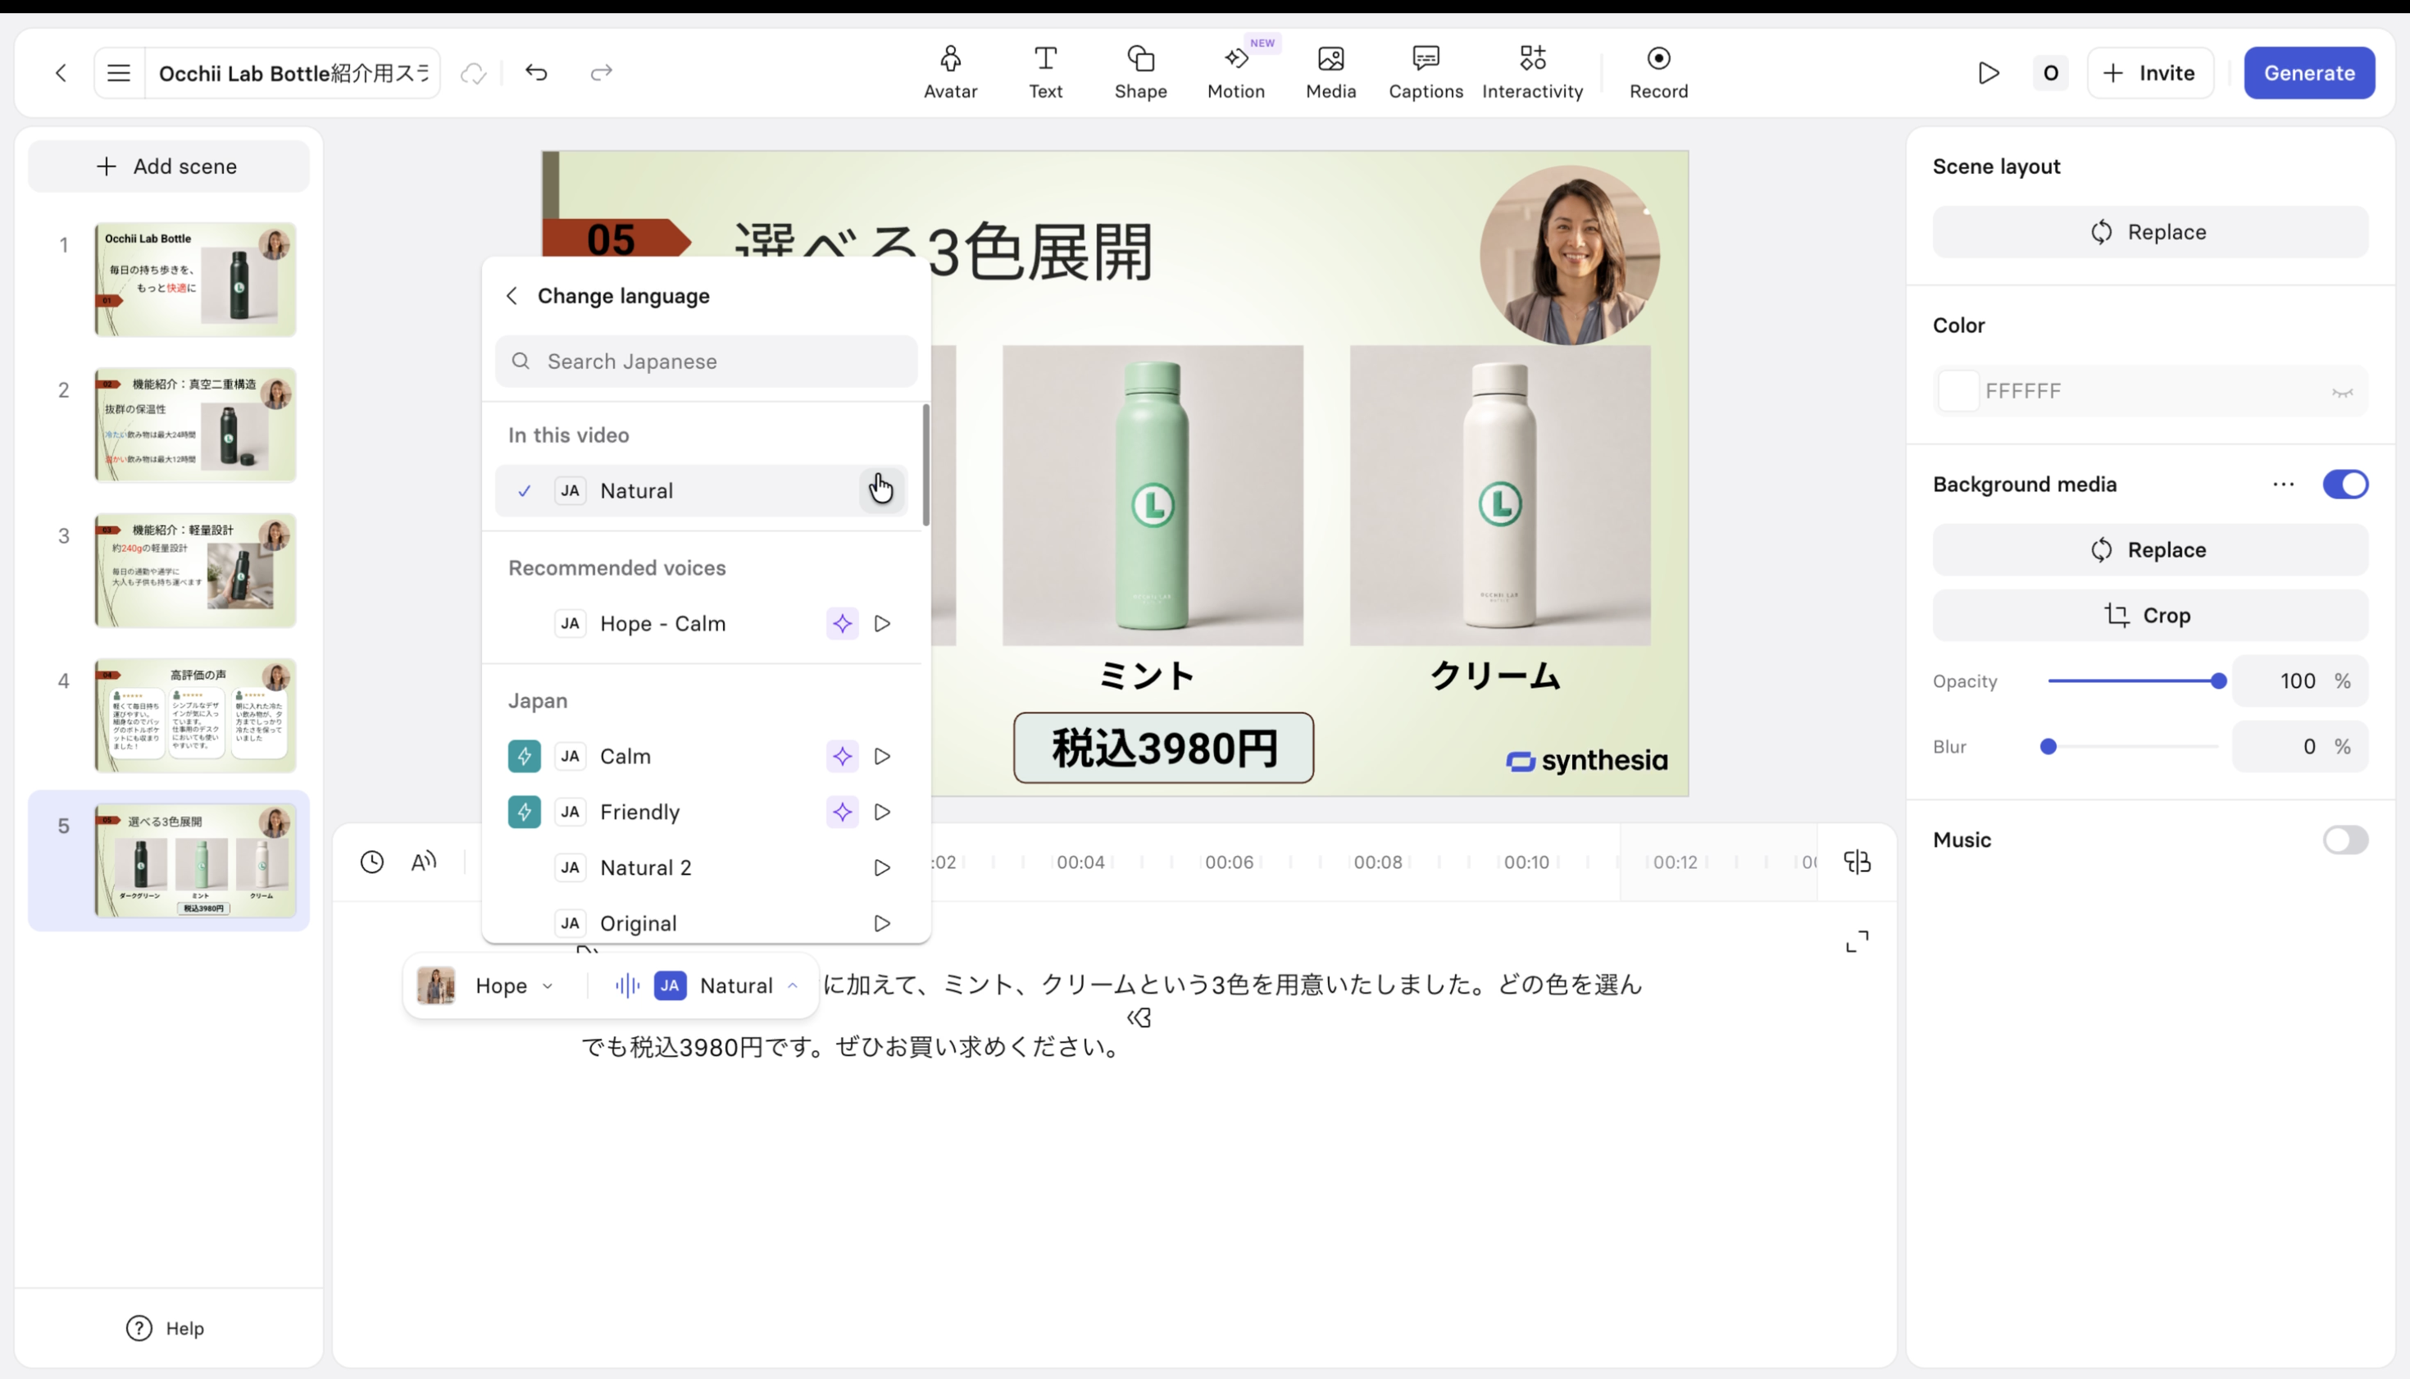
Task: Preview the Hope - Calm voice
Action: [881, 623]
